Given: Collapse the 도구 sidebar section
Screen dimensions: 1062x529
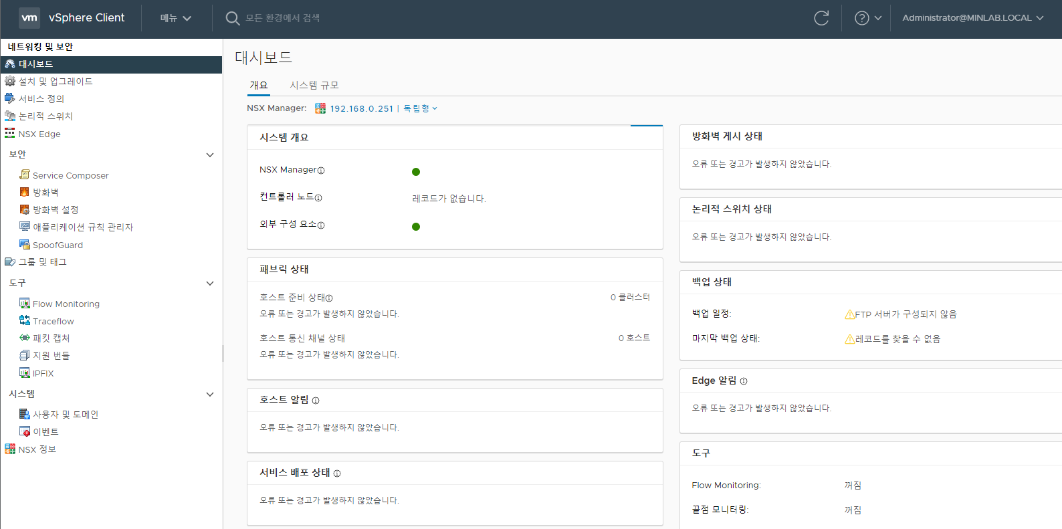Looking at the screenshot, I should pyautogui.click(x=210, y=283).
